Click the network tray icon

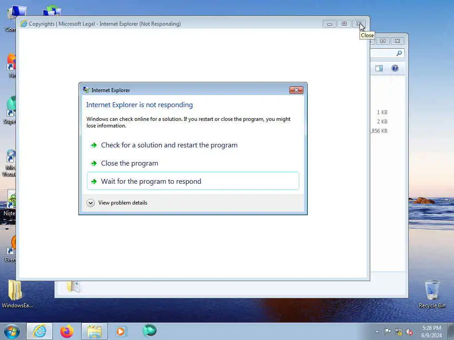[x=399, y=332]
